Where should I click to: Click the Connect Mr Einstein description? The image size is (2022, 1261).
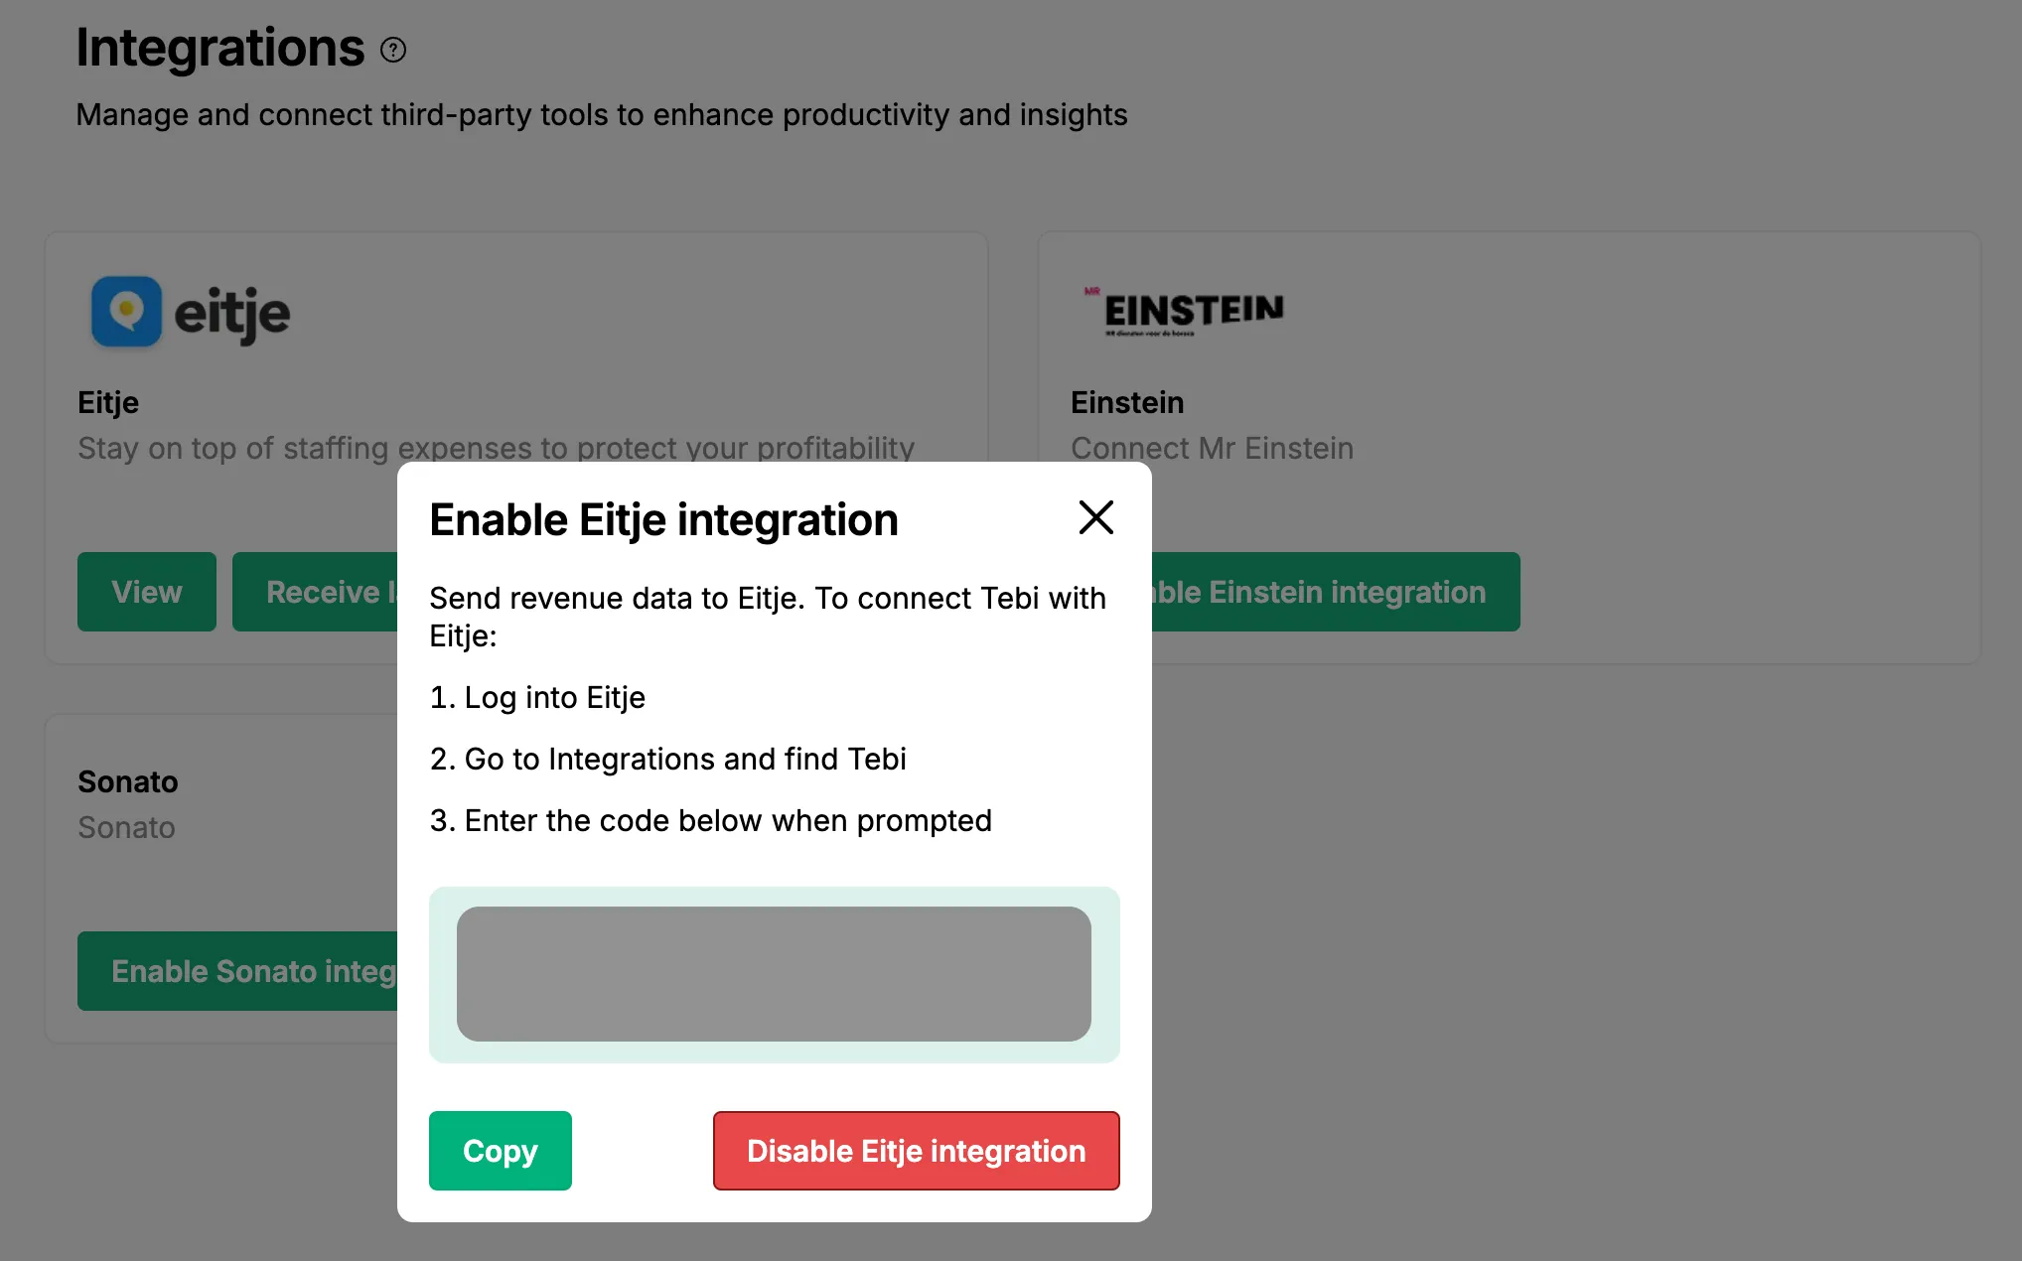click(1212, 448)
